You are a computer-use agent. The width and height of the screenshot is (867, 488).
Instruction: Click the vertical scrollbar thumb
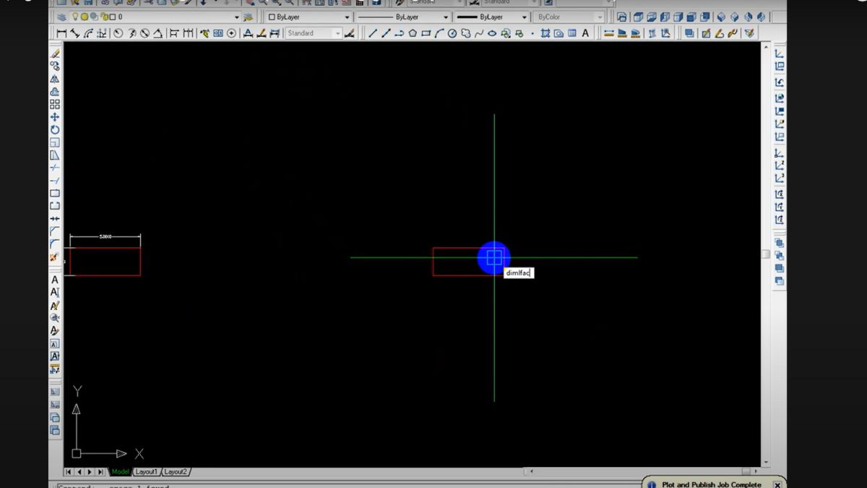pyautogui.click(x=766, y=254)
